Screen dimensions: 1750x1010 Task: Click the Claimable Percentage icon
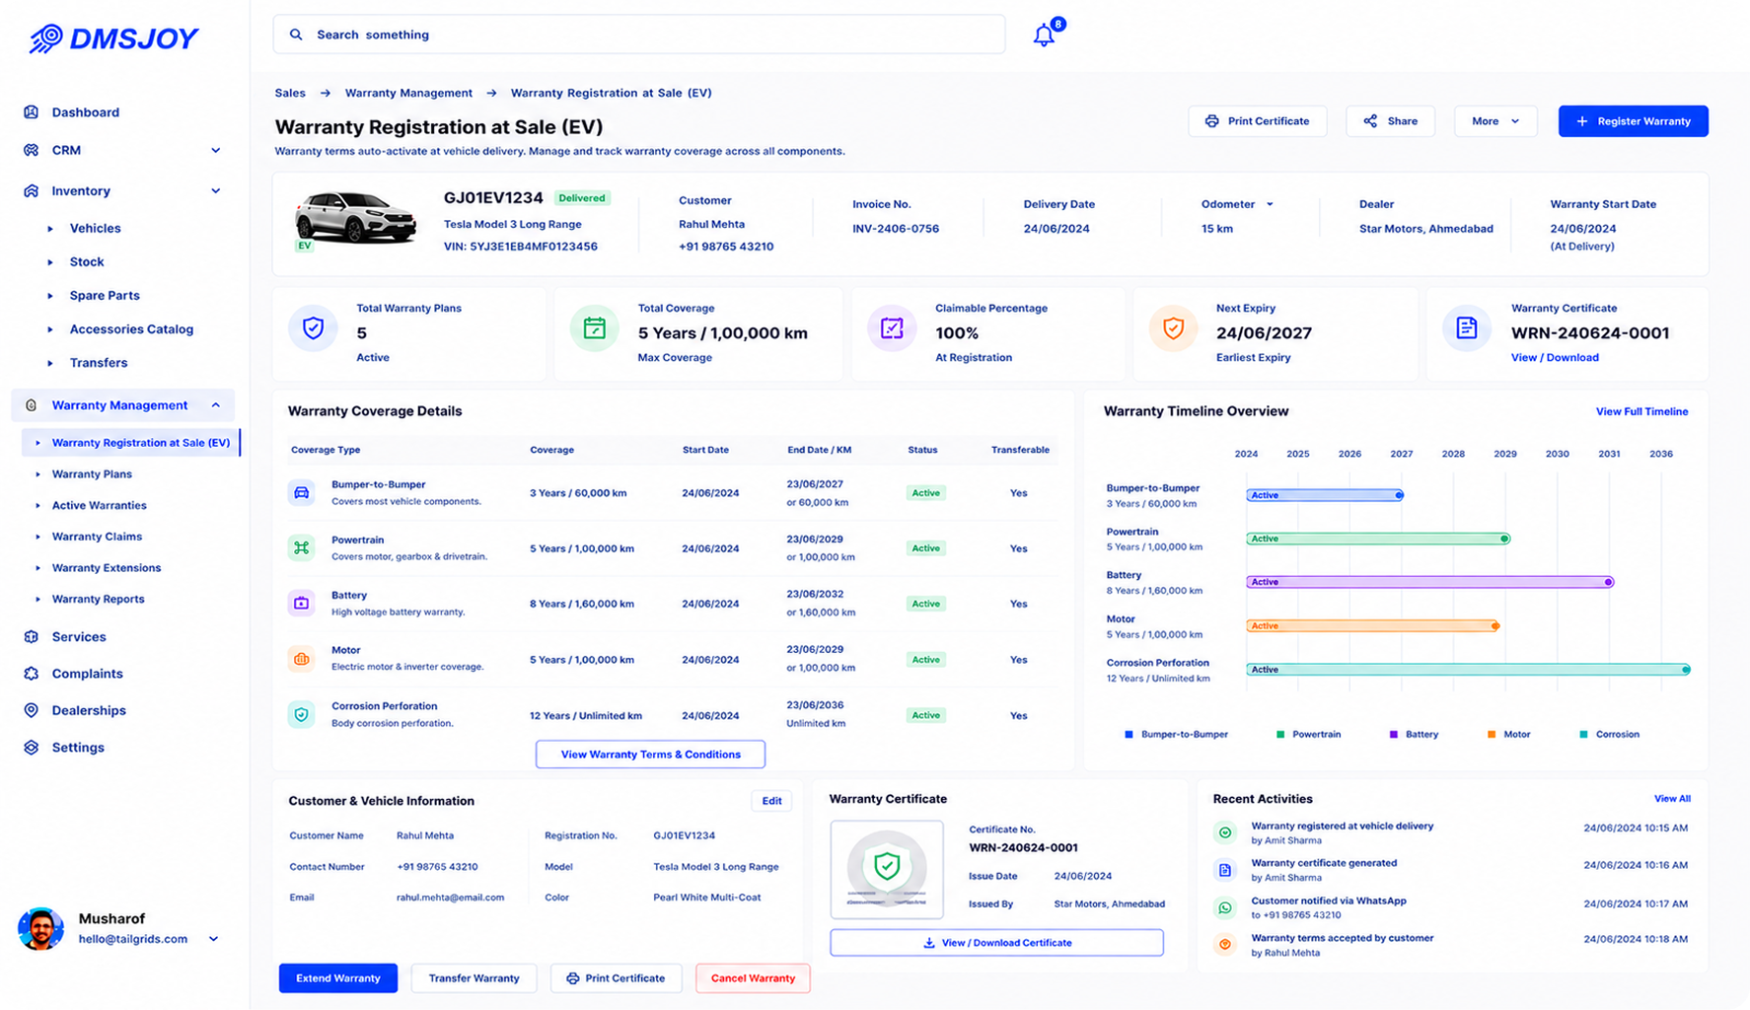[x=892, y=328]
